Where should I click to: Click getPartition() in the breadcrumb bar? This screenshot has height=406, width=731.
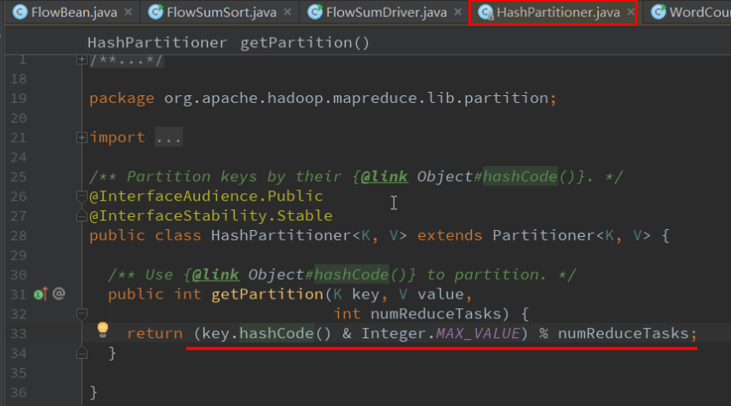305,42
